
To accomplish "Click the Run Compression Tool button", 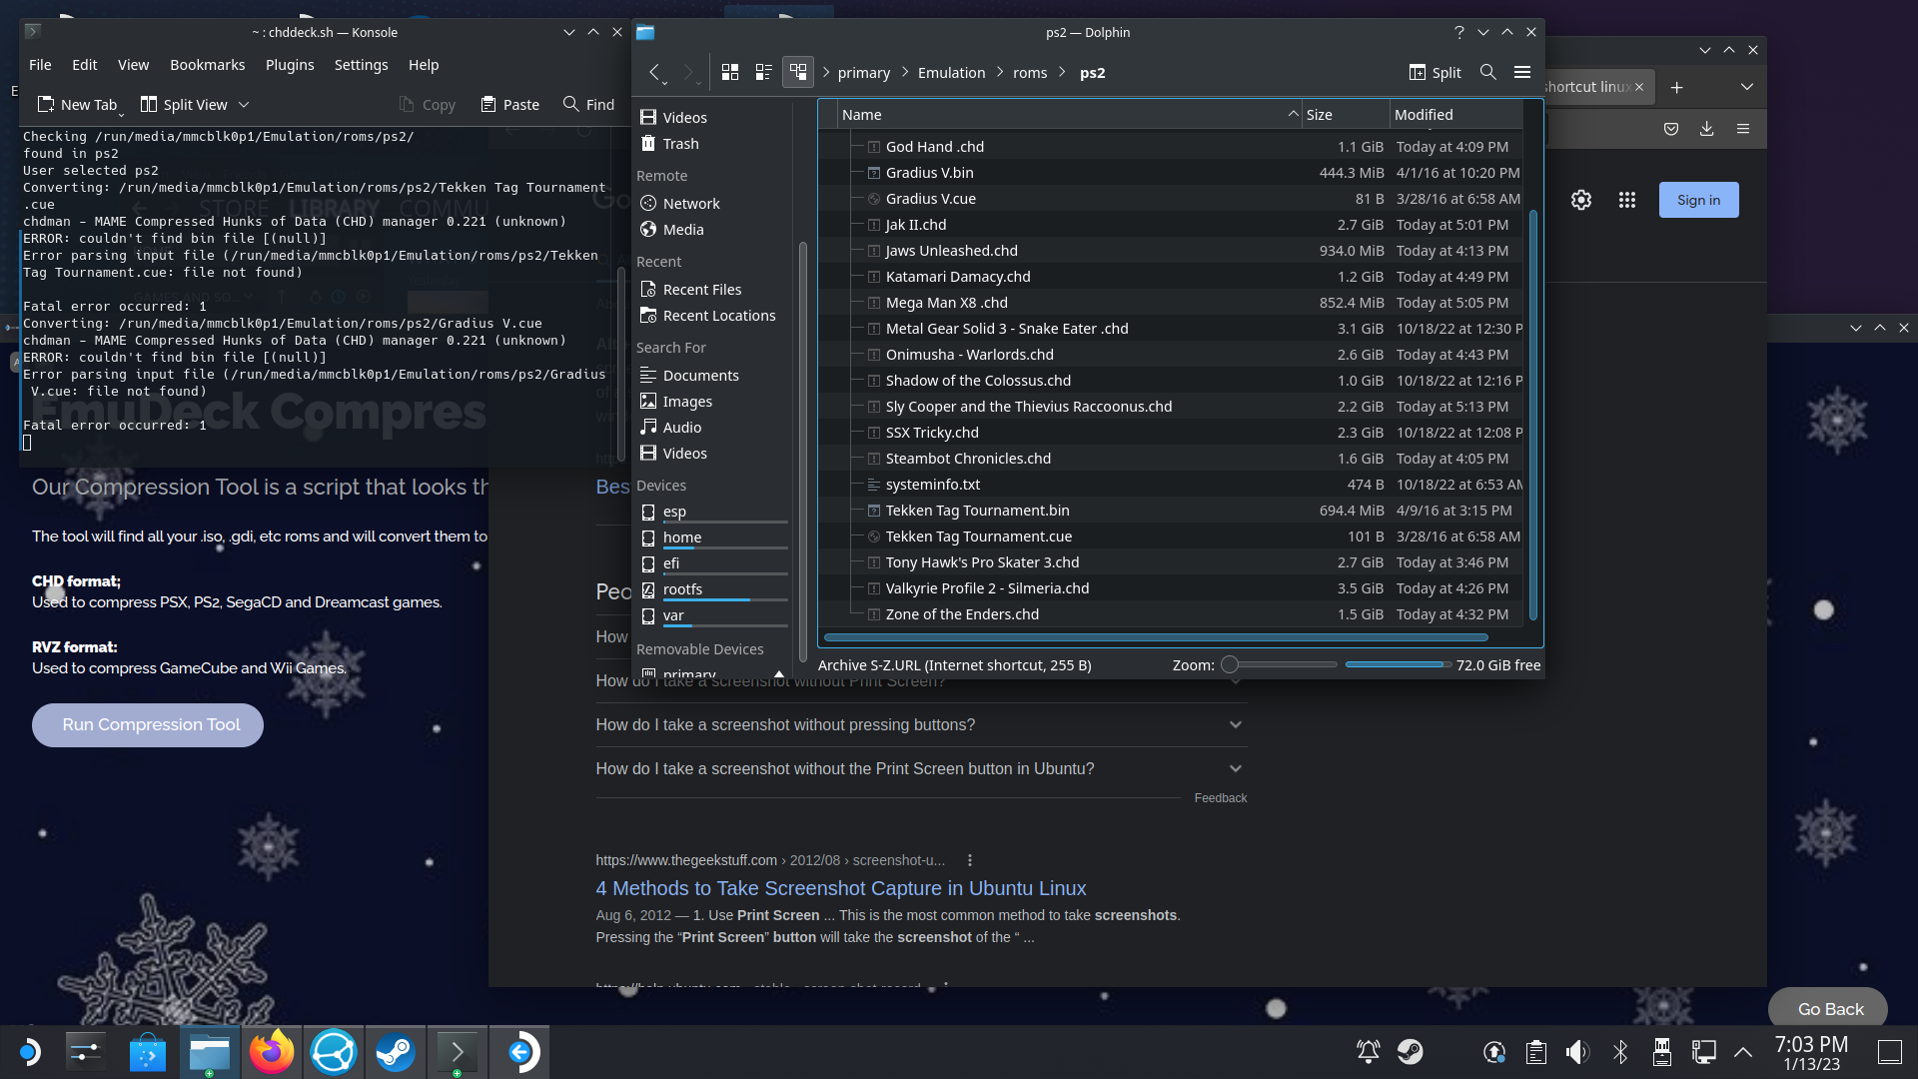I will click(147, 724).
